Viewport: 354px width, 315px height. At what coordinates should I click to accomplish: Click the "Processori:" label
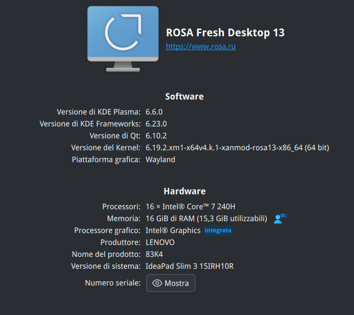(x=121, y=207)
